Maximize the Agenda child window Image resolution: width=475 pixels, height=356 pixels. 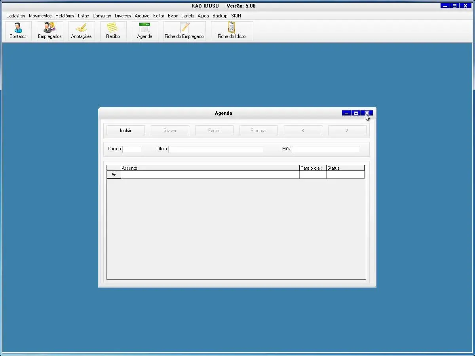(x=356, y=113)
